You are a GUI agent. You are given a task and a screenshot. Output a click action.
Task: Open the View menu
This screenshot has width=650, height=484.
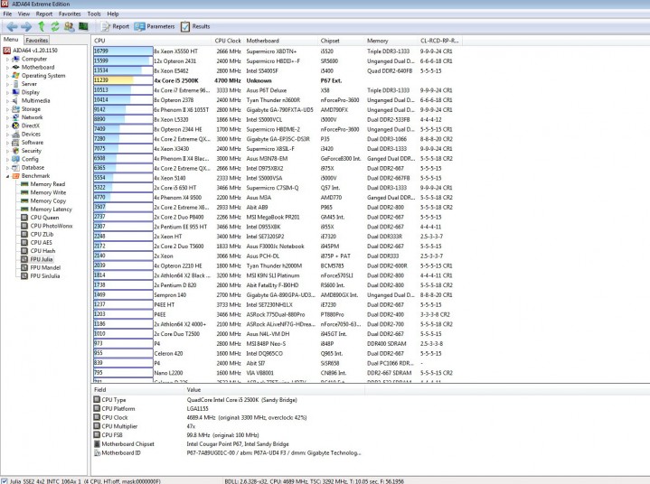pyautogui.click(x=24, y=14)
